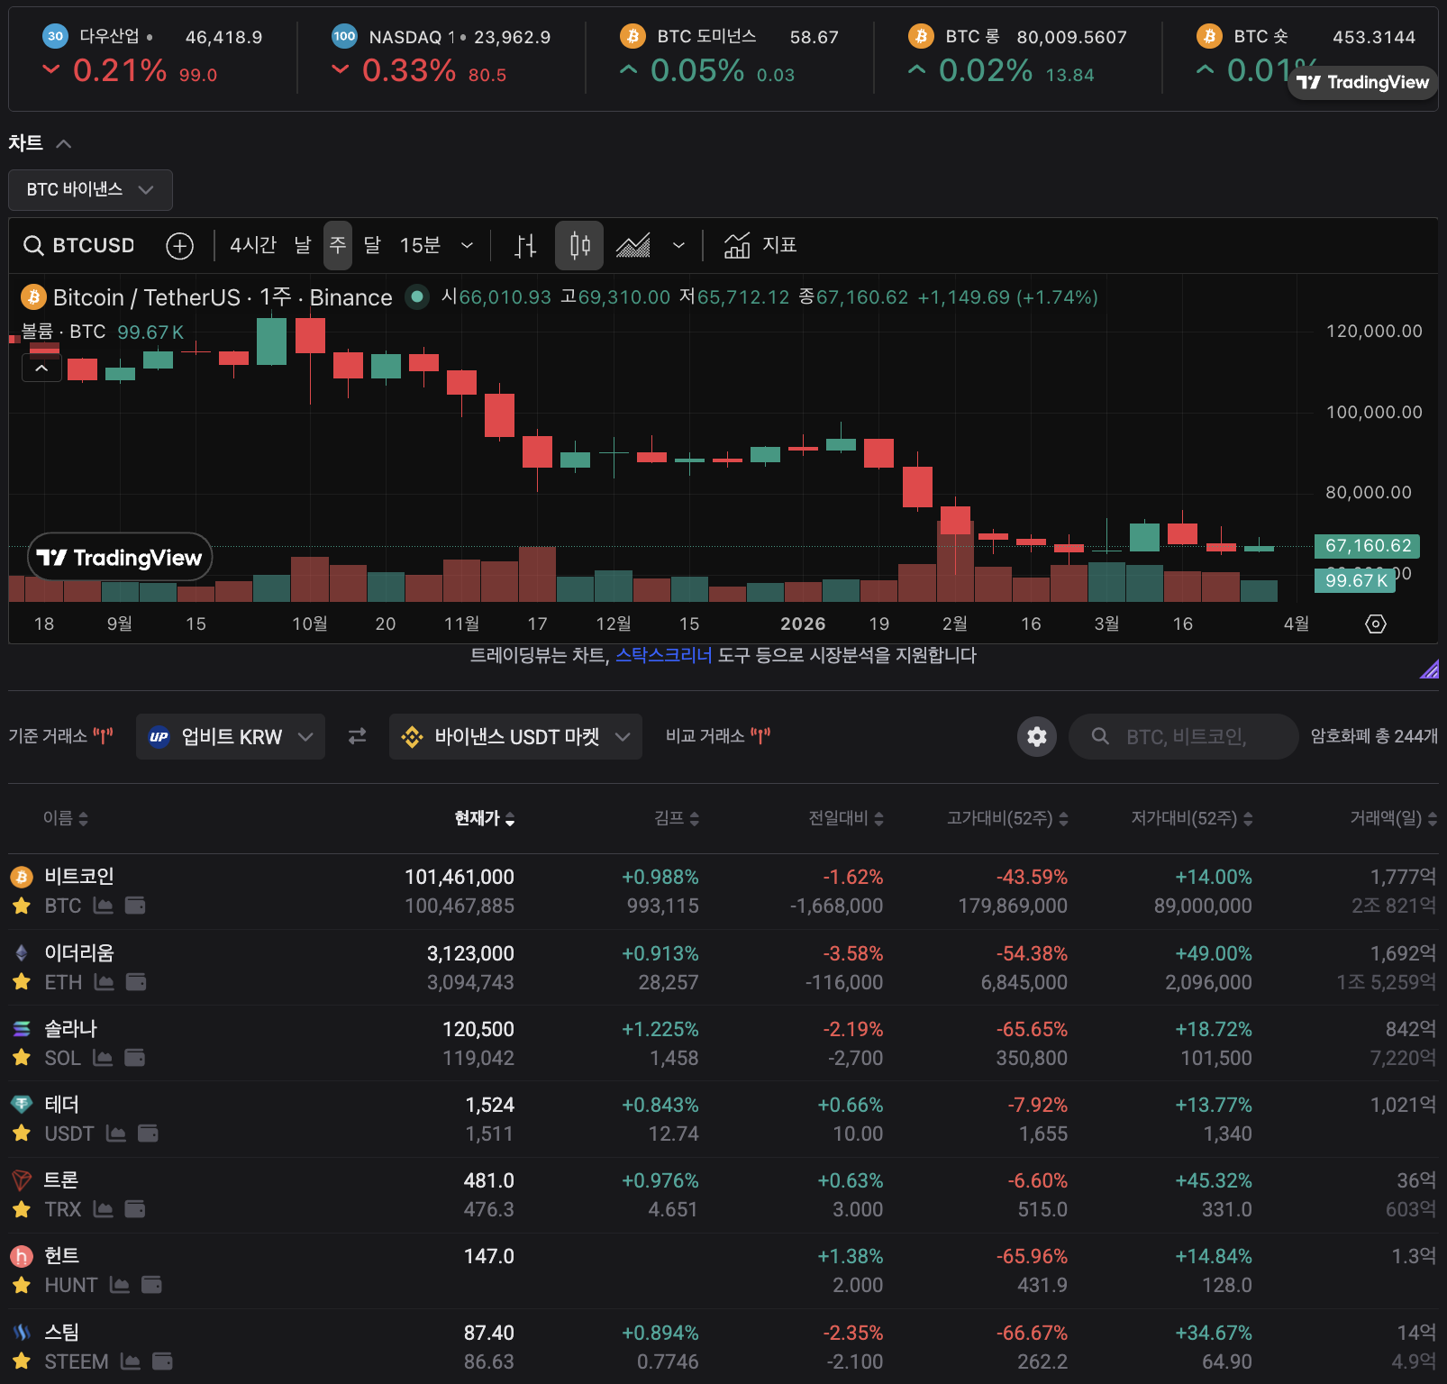Open the 바이낸스 USDT 마켓 dropdown

515,737
